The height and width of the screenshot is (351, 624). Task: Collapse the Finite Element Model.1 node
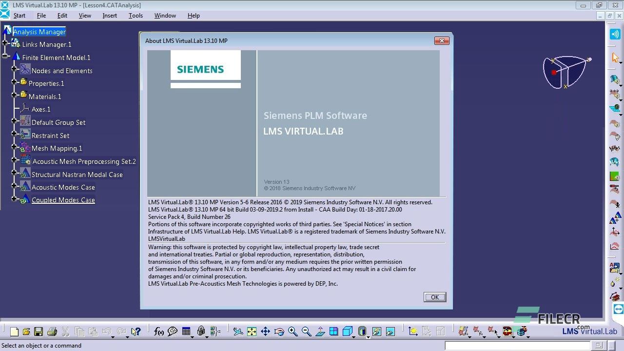pos(5,56)
